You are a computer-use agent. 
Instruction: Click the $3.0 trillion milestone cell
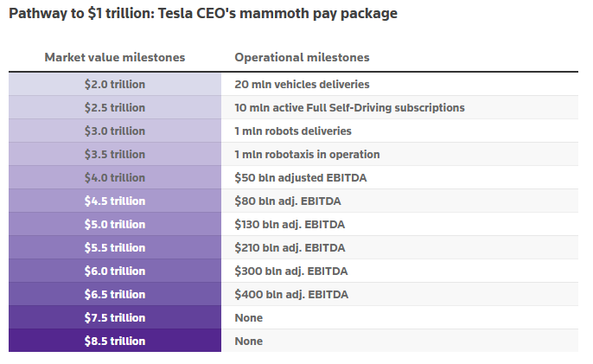115,131
